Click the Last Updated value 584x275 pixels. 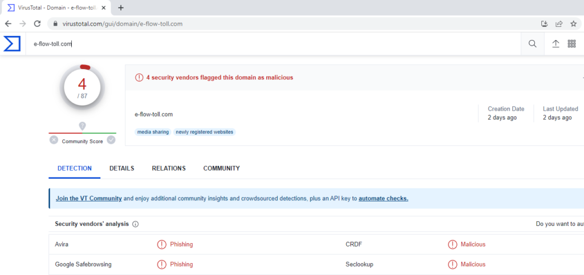click(x=557, y=118)
